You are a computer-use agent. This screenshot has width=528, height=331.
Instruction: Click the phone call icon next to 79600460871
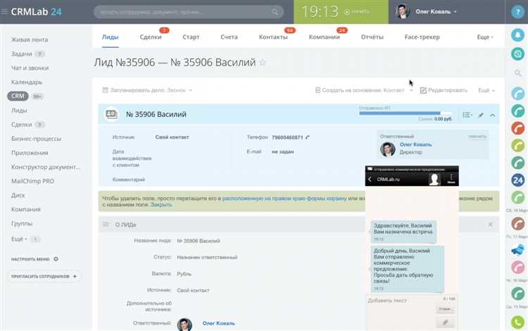pos(308,137)
